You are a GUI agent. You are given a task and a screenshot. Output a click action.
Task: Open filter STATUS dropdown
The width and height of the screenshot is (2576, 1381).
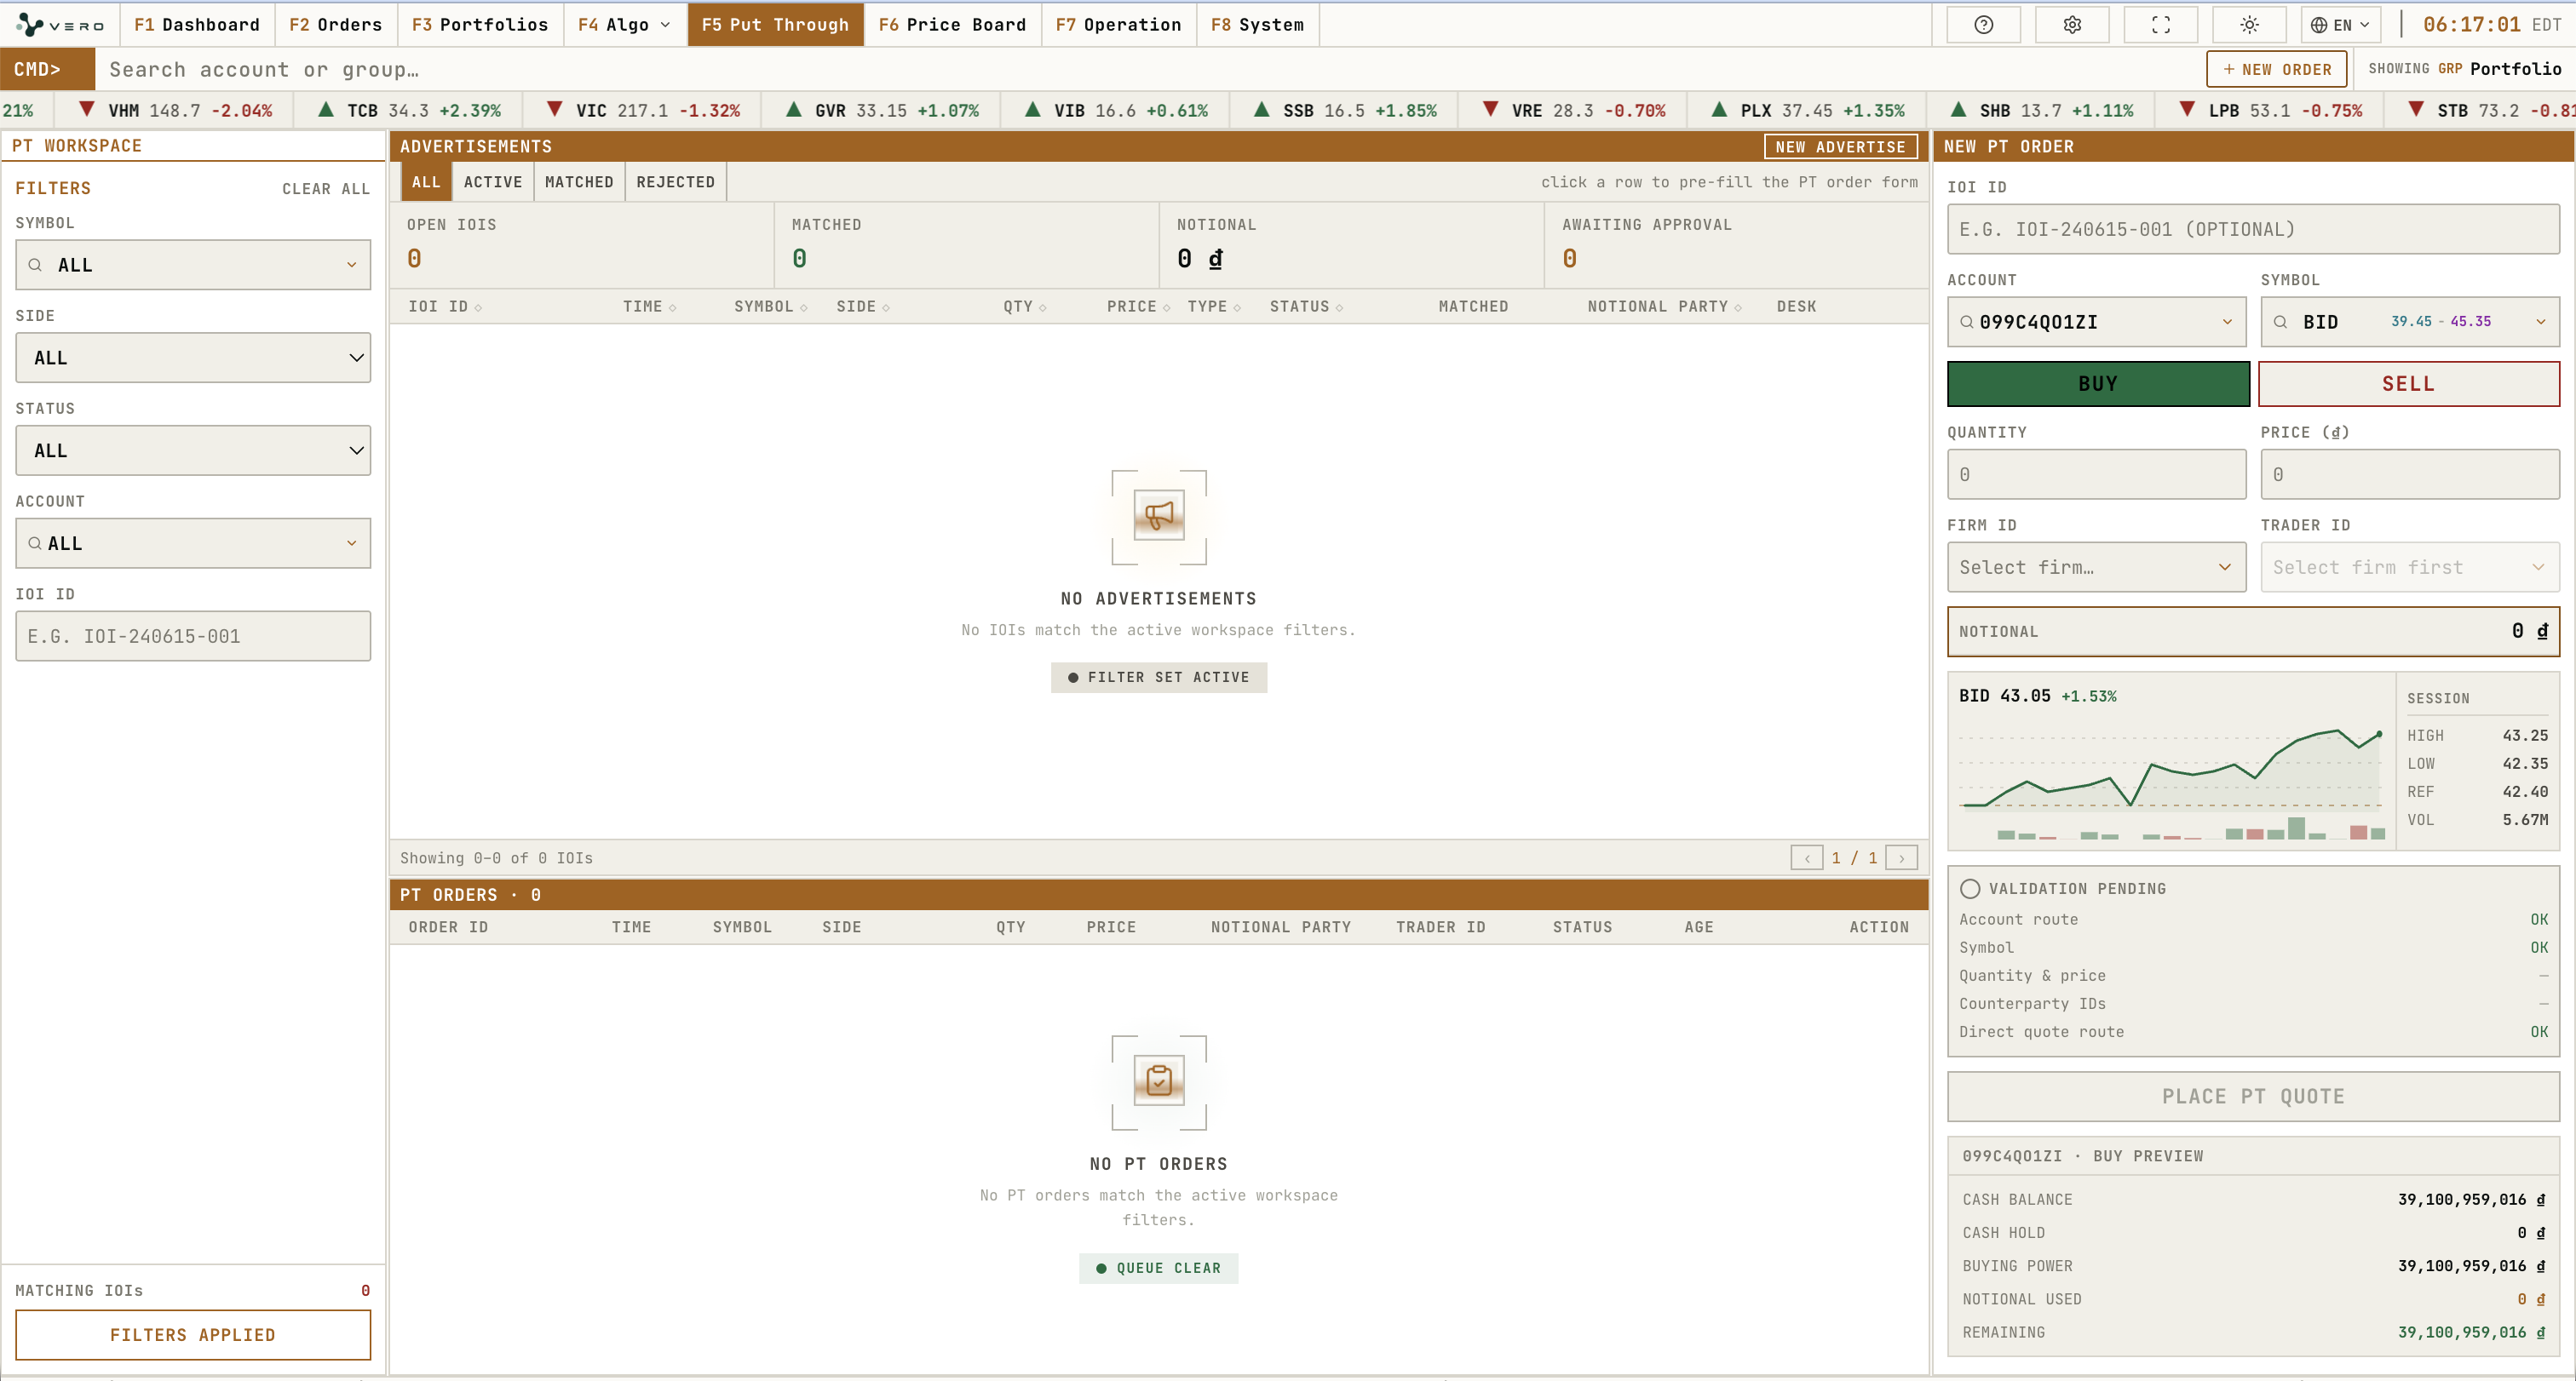(193, 450)
